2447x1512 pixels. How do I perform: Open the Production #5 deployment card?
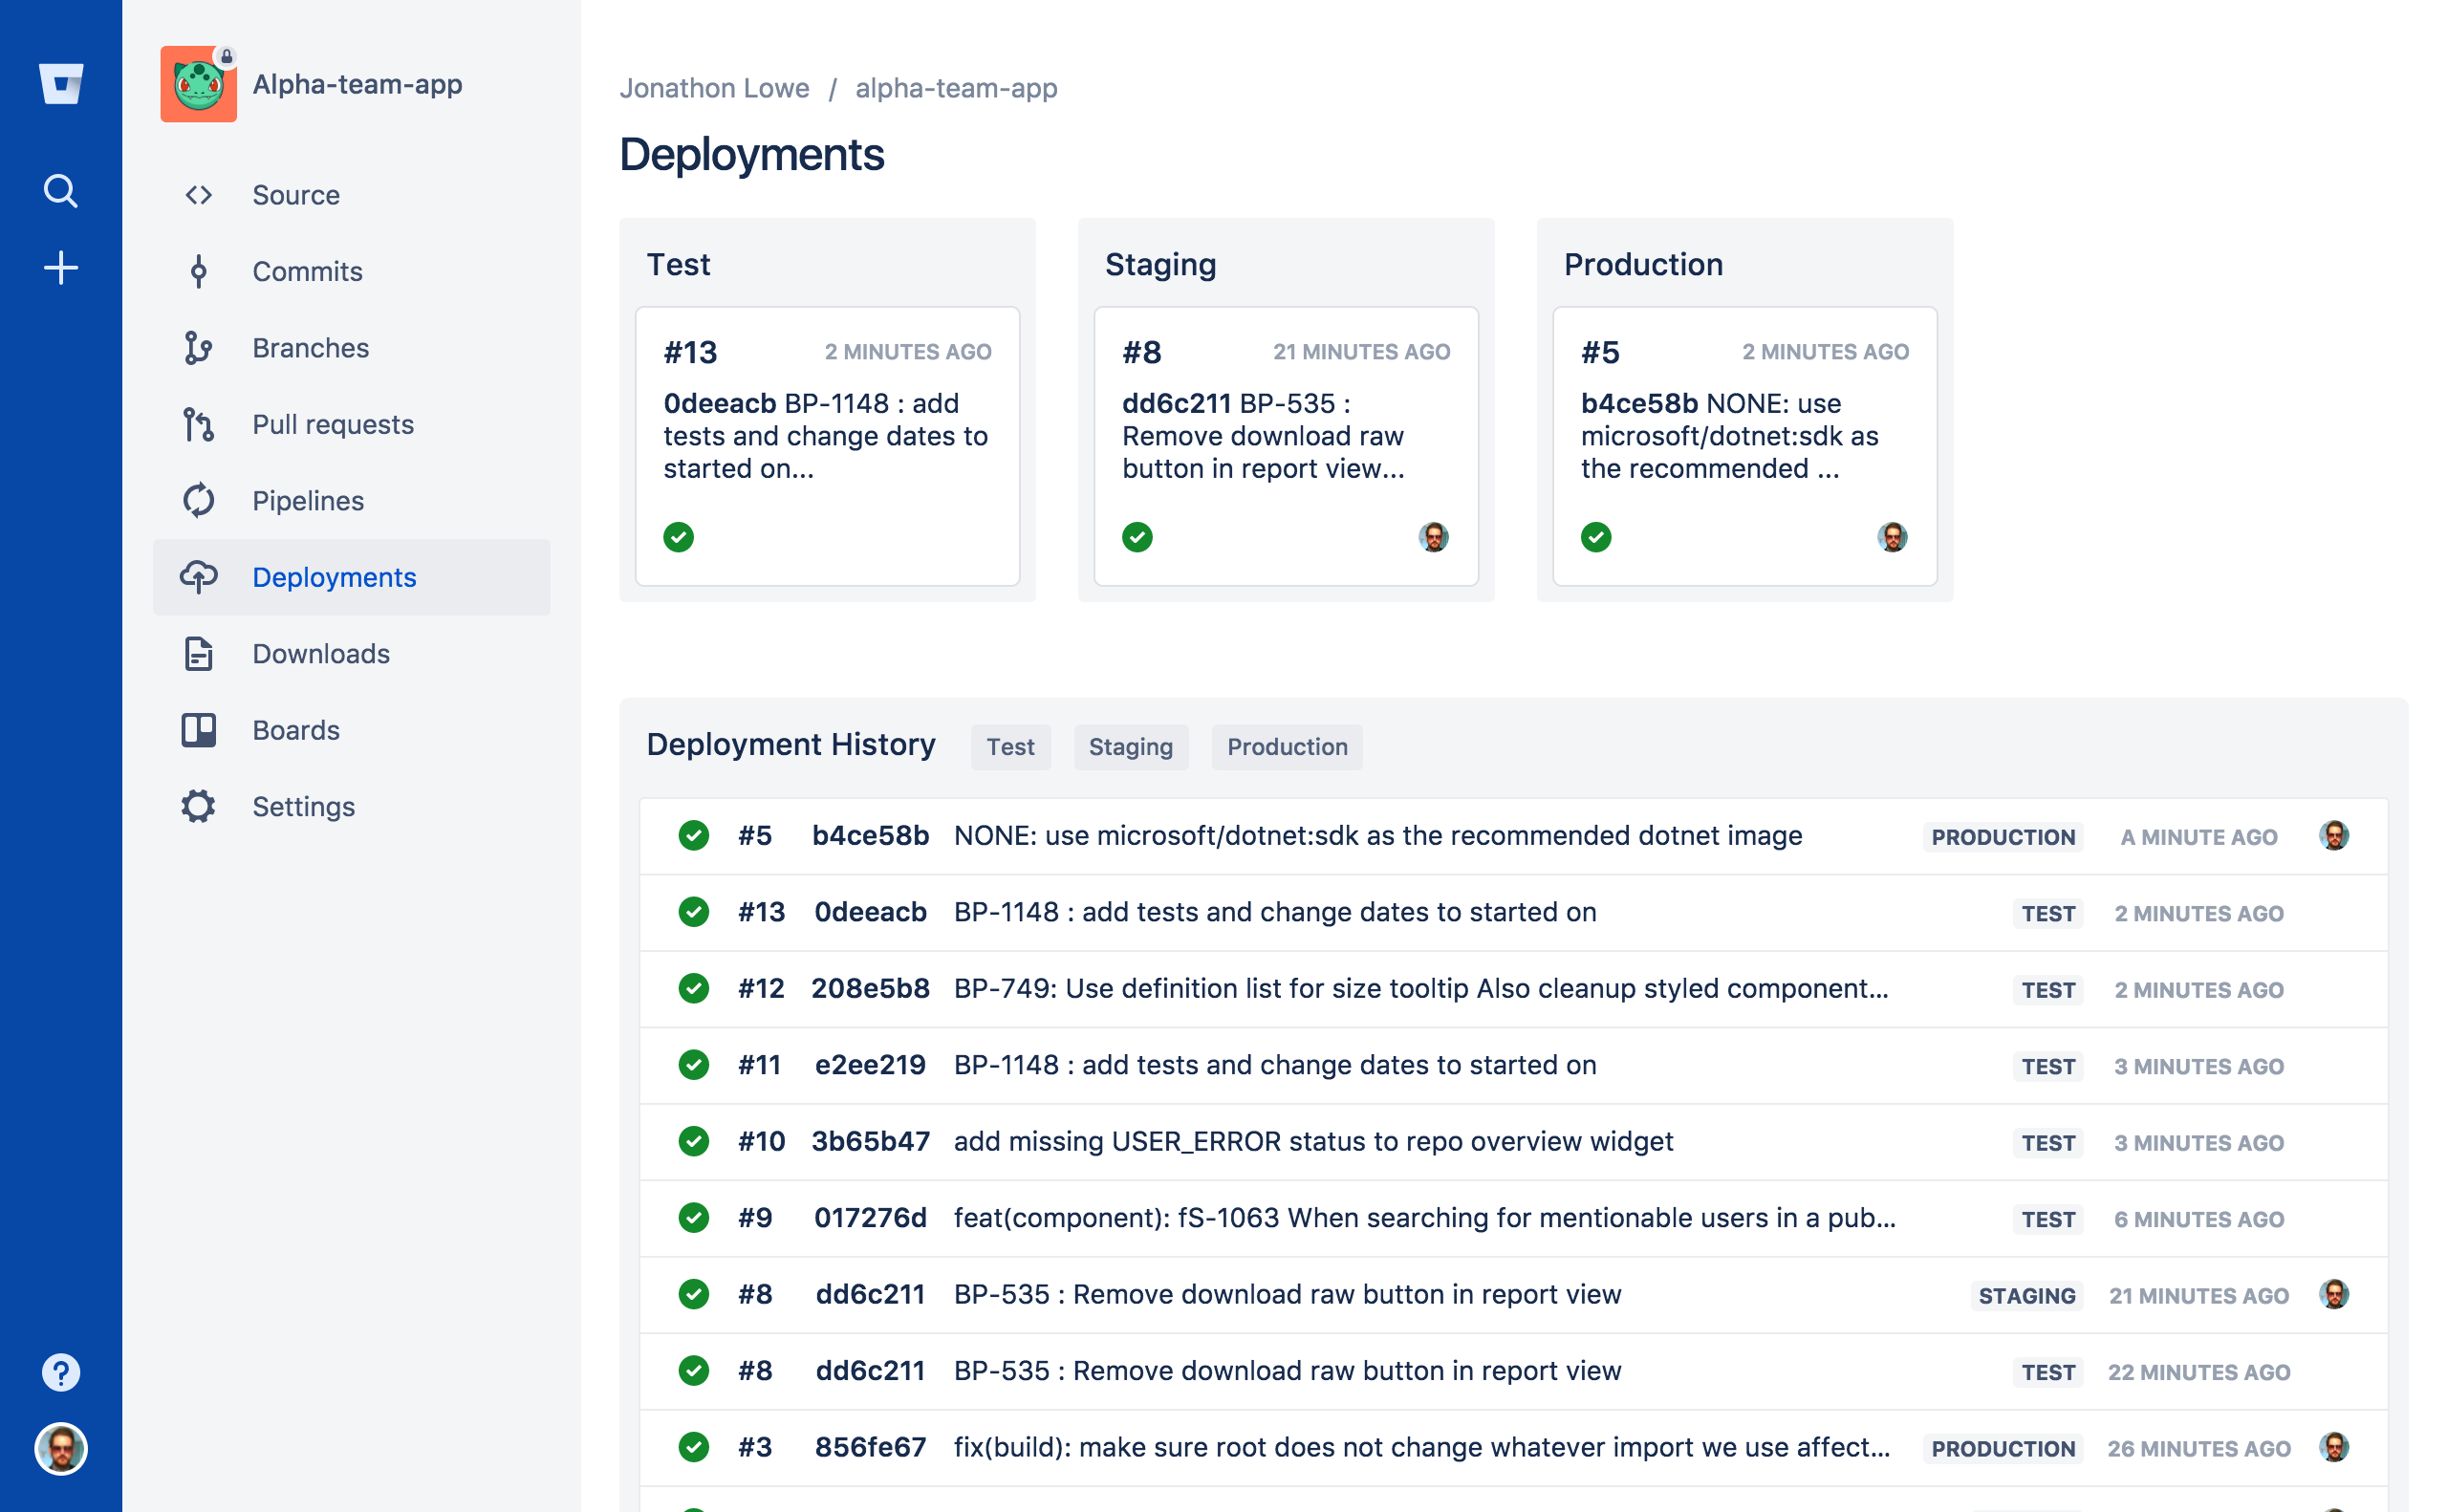(x=1744, y=445)
